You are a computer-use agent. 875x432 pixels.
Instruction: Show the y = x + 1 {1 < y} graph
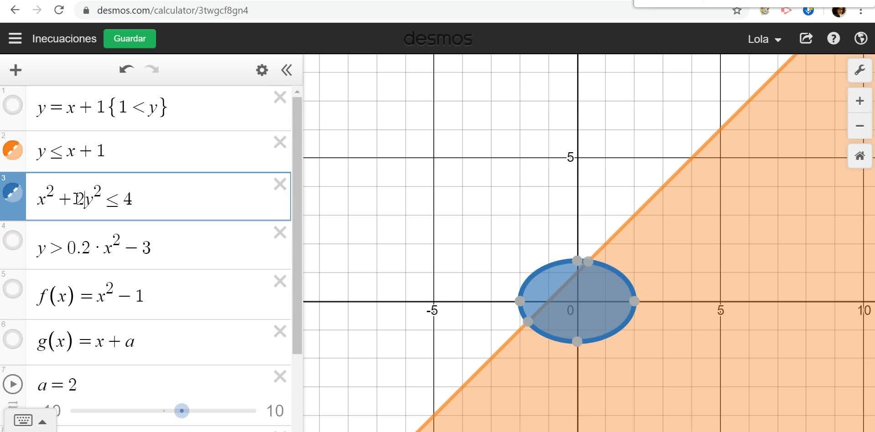click(13, 105)
